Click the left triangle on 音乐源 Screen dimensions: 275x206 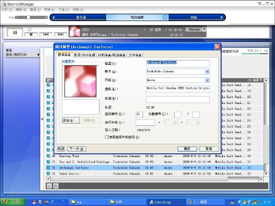point(54,17)
